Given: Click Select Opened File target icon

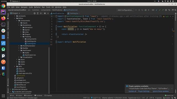Looking at the screenshot, I should (35, 13).
